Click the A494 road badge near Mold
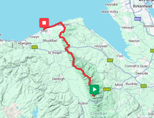 [x=107, y=89]
